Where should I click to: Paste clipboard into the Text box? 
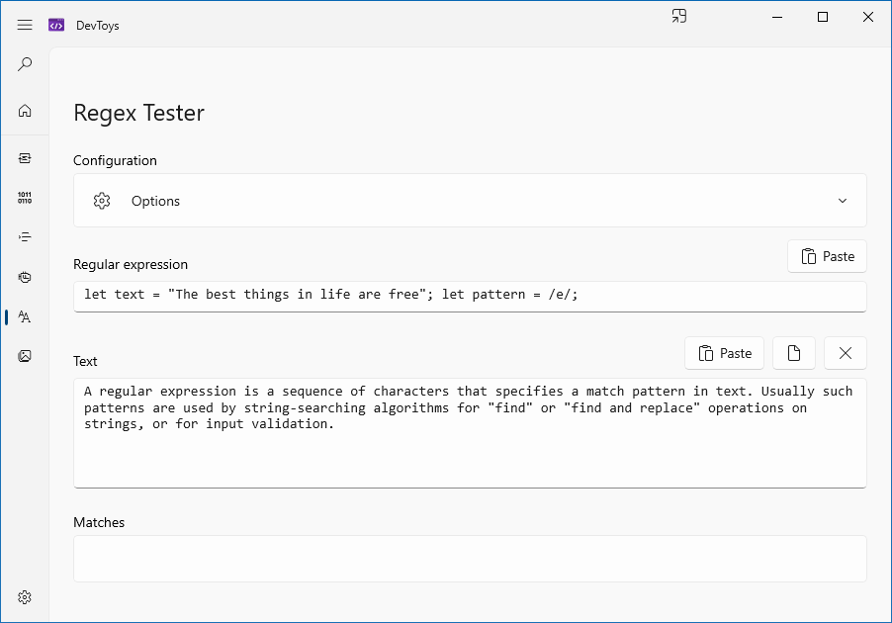[725, 353]
